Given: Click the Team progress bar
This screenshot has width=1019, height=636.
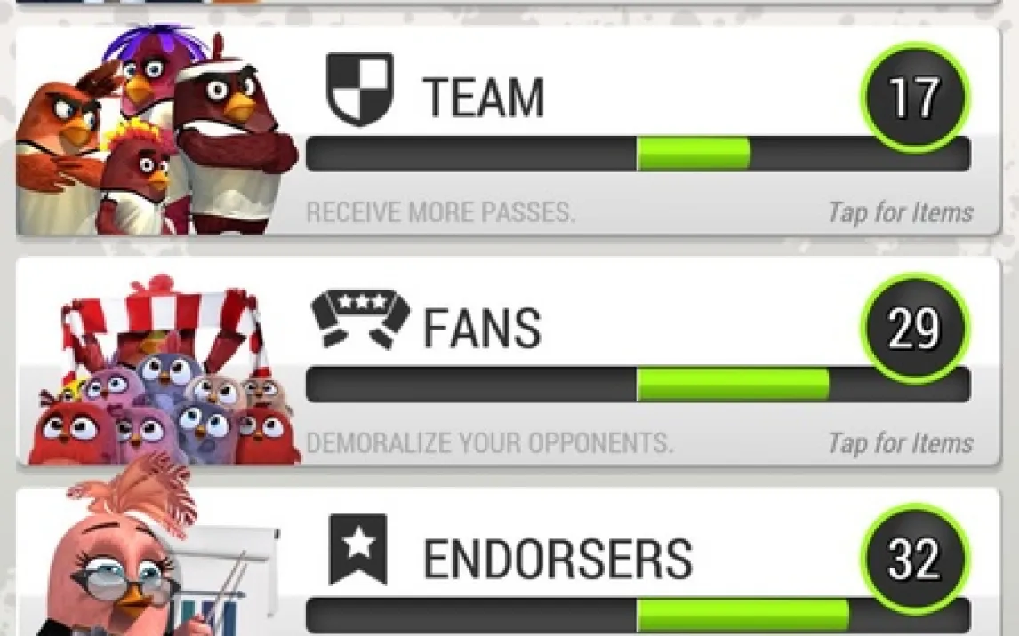Looking at the screenshot, I should click(638, 154).
